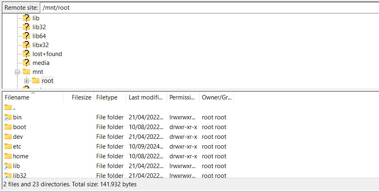Click the Permissions column header

coord(183,97)
